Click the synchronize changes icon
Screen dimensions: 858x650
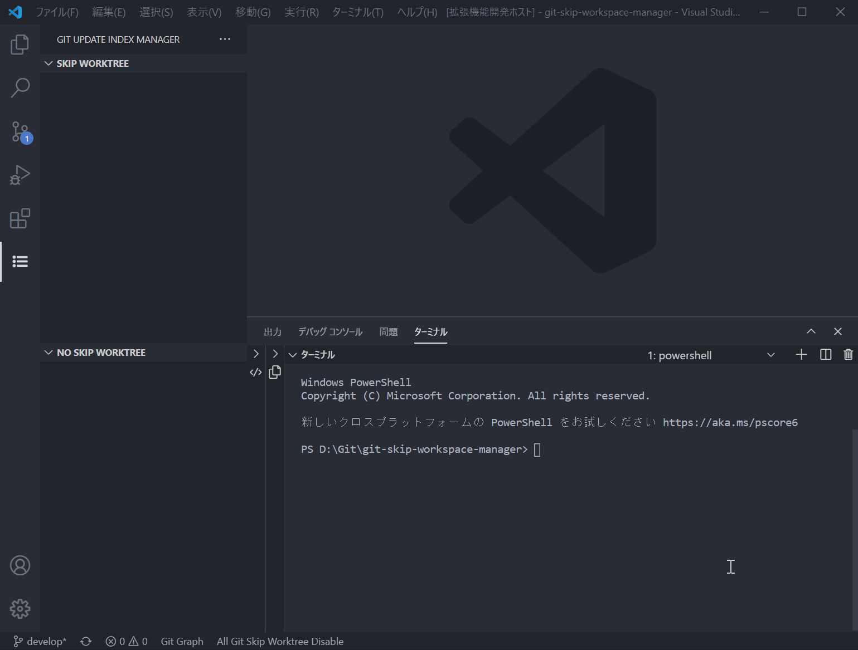point(86,642)
